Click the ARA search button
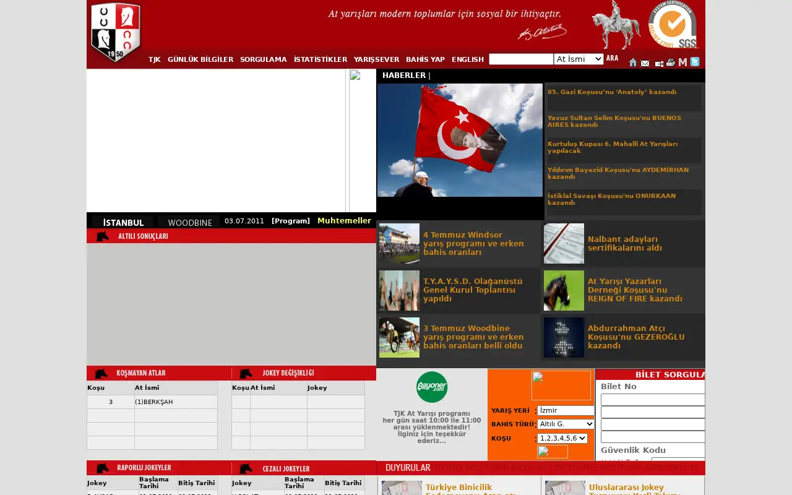 [x=612, y=58]
